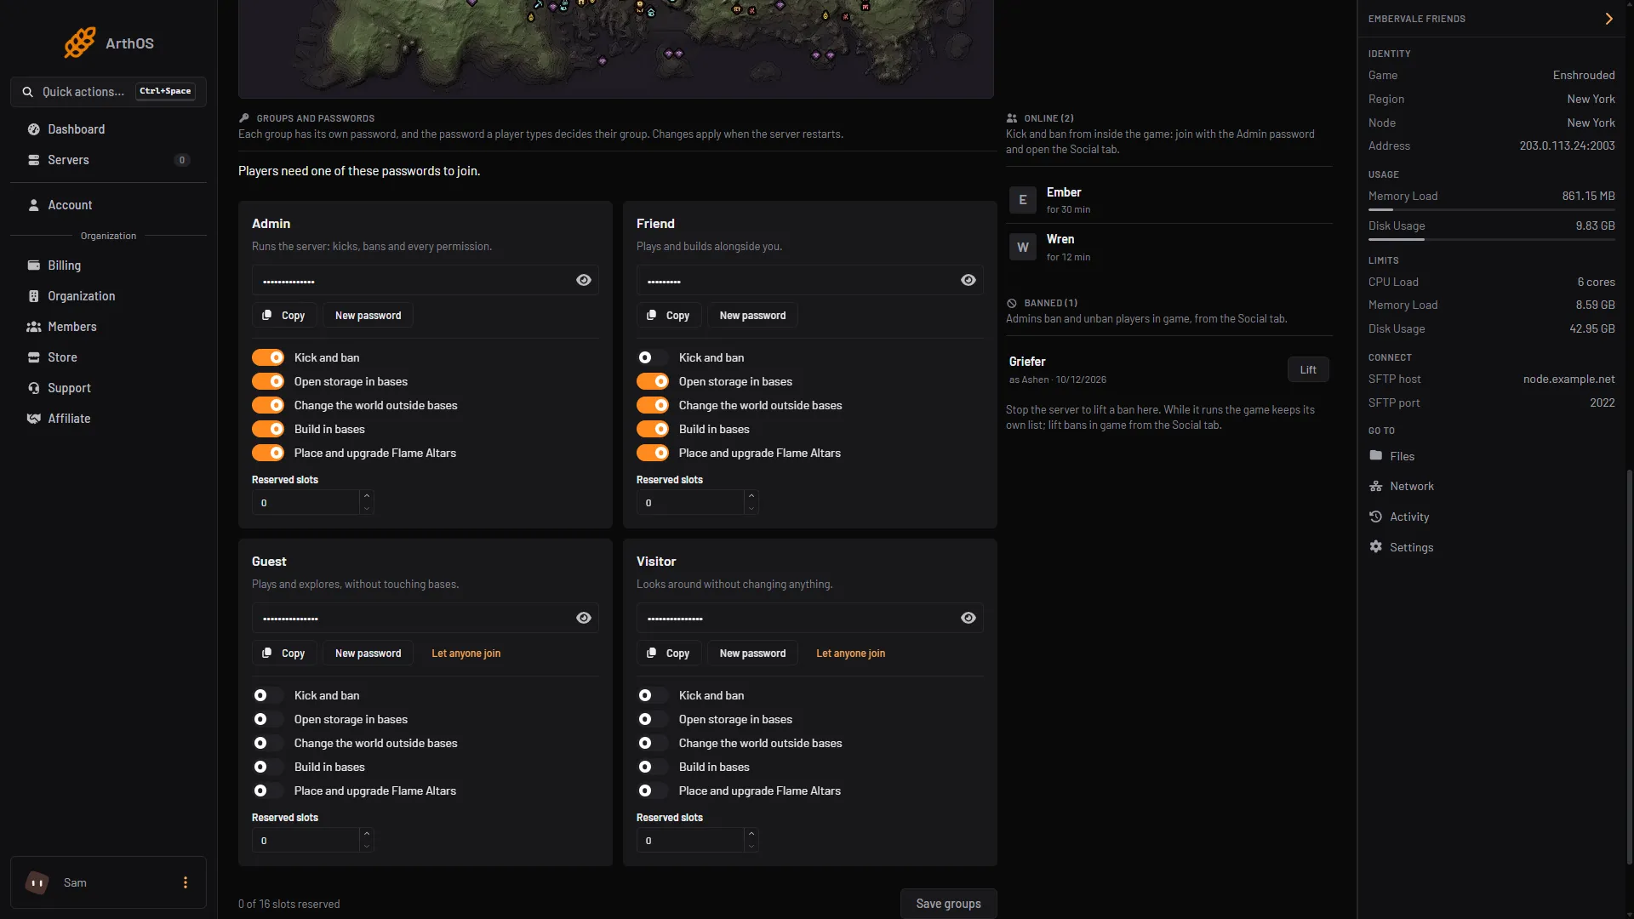Screen dimensions: 1634x919
Task: Click Let anyone join for Guest
Action: tap(466, 654)
